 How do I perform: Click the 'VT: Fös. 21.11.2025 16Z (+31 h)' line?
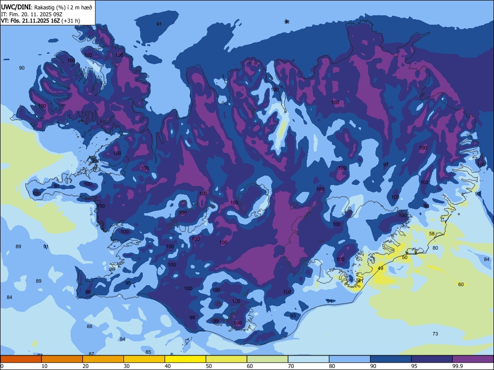coord(41,21)
